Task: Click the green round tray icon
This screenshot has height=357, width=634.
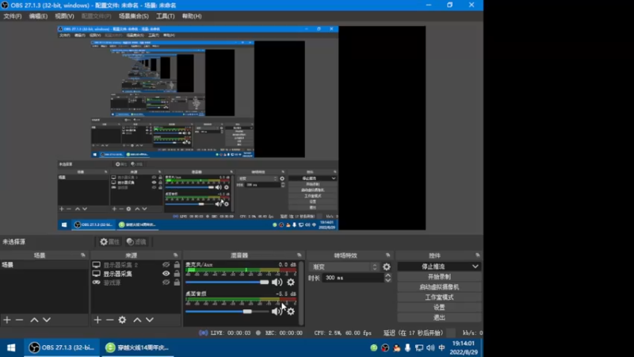Action: 373,347
